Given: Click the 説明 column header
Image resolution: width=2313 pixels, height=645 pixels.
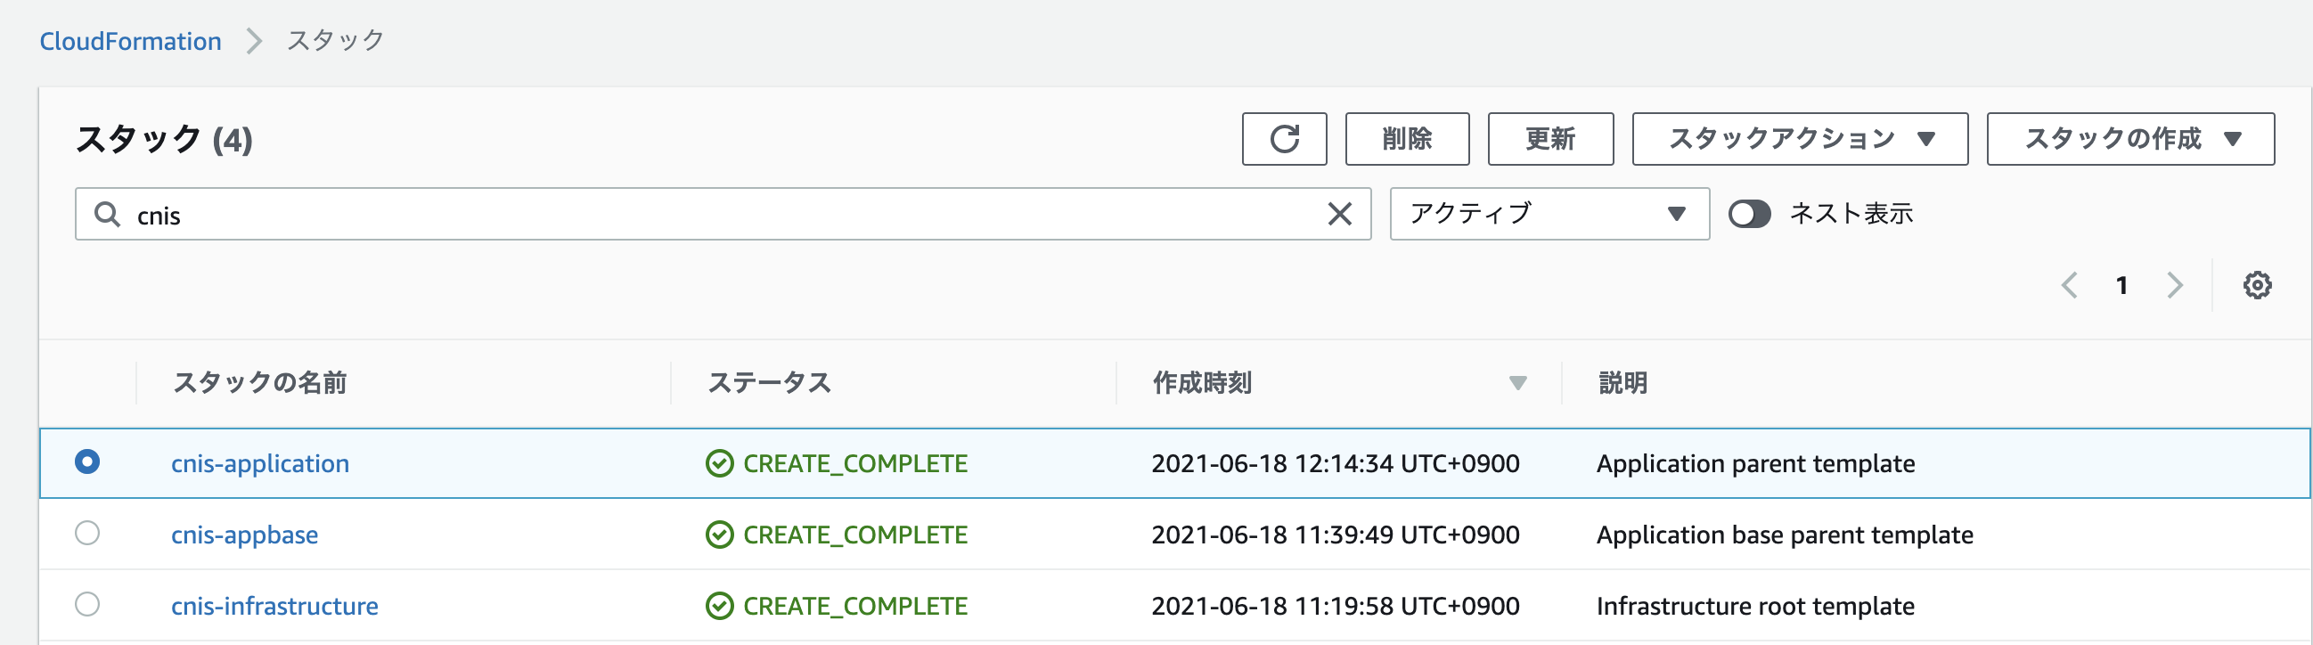Looking at the screenshot, I should tap(1622, 384).
